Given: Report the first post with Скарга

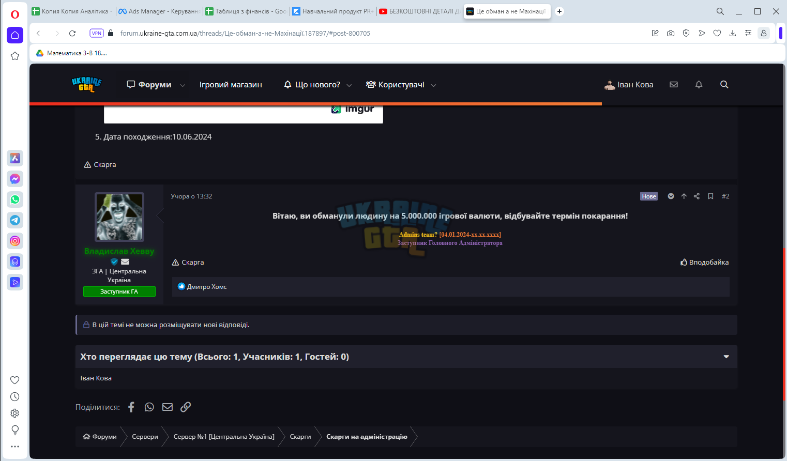Looking at the screenshot, I should (x=100, y=165).
